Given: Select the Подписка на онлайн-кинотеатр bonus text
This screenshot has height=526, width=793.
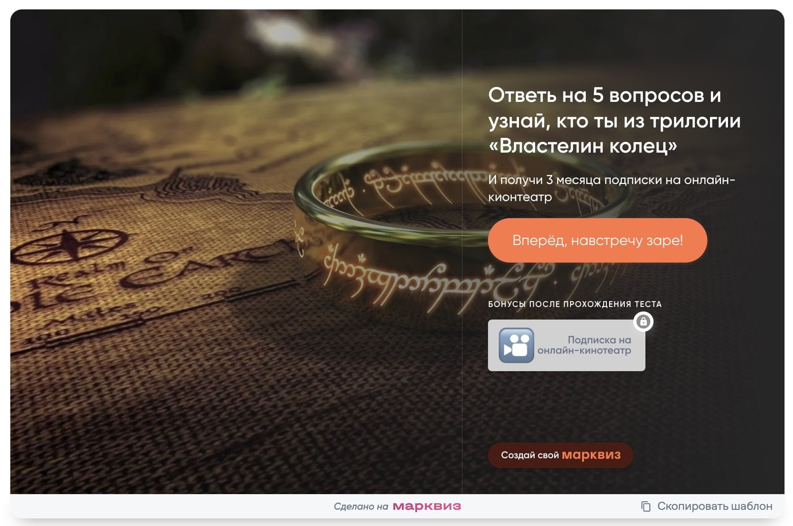Looking at the screenshot, I should 584,345.
